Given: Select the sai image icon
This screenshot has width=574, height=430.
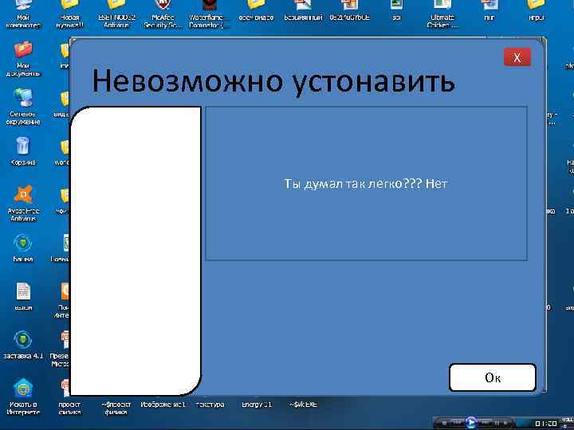Looking at the screenshot, I should pos(396,11).
